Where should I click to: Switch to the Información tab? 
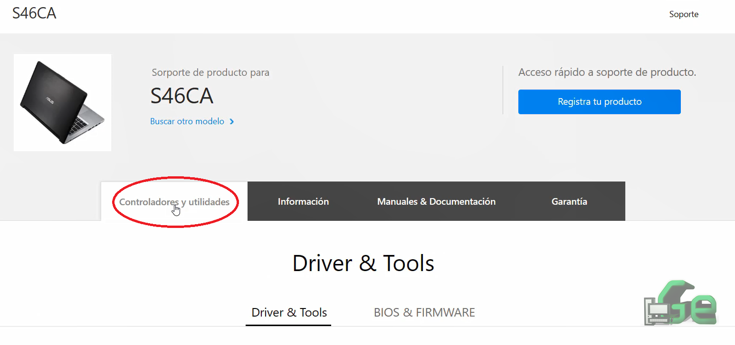(303, 201)
